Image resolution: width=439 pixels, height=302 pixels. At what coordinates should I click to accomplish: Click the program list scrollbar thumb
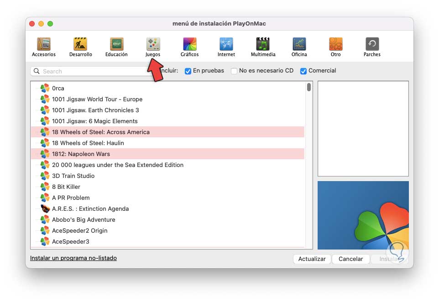coord(309,87)
